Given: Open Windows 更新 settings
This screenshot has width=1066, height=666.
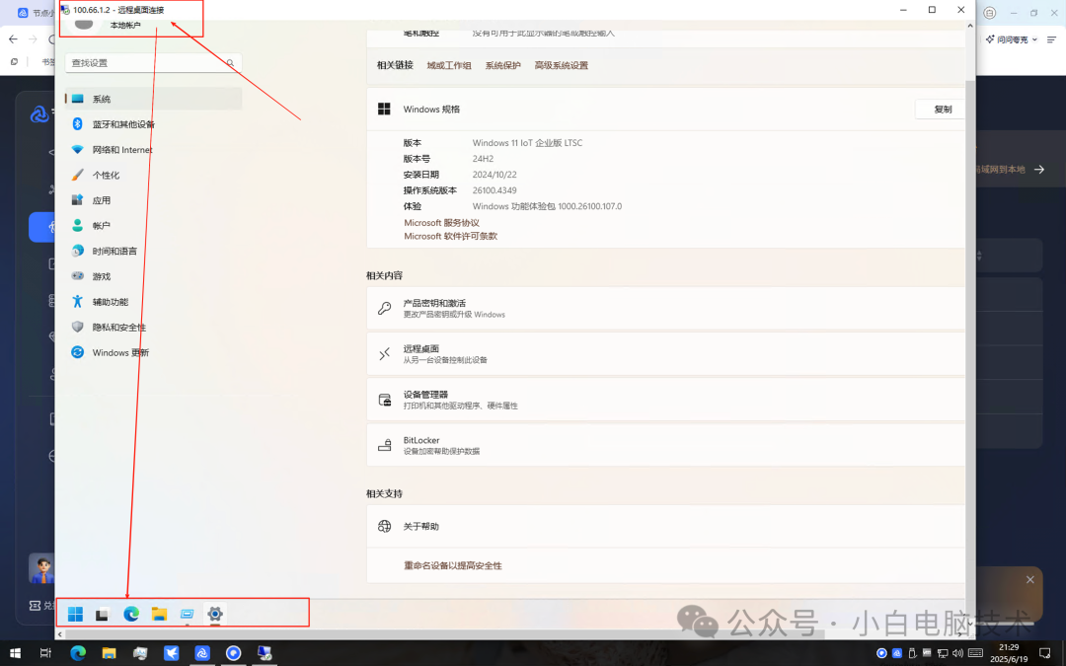Looking at the screenshot, I should pos(154,352).
